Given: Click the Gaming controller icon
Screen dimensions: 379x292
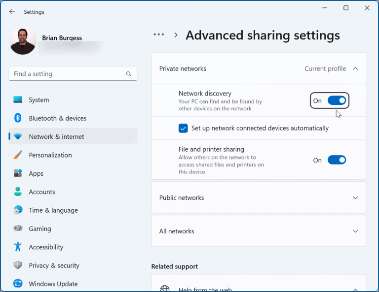Looking at the screenshot, I should (x=18, y=228).
